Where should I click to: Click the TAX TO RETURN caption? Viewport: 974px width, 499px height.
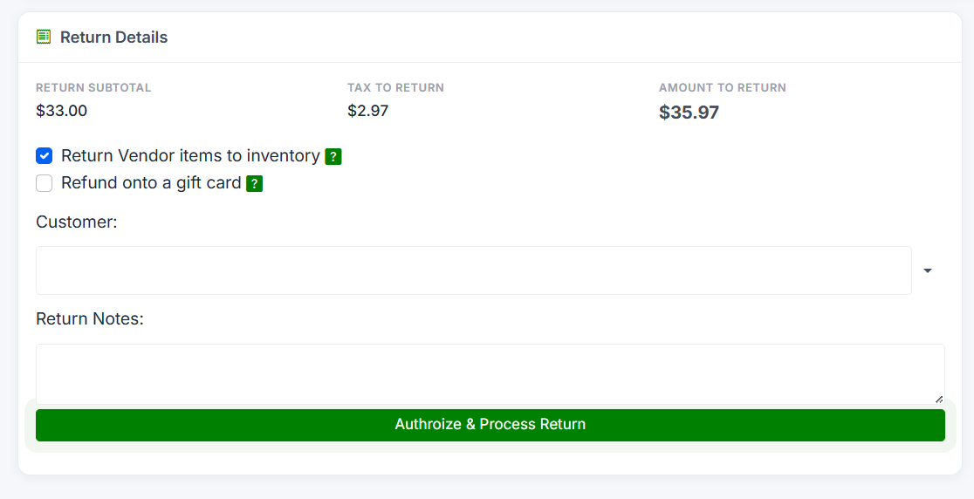pos(395,87)
